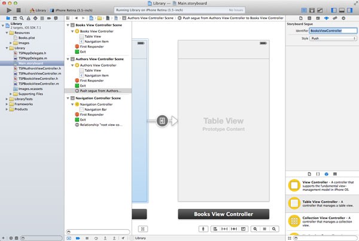Collapse the Navigation Controller Scene
Viewport: 359px width, 241px height.
[68, 98]
